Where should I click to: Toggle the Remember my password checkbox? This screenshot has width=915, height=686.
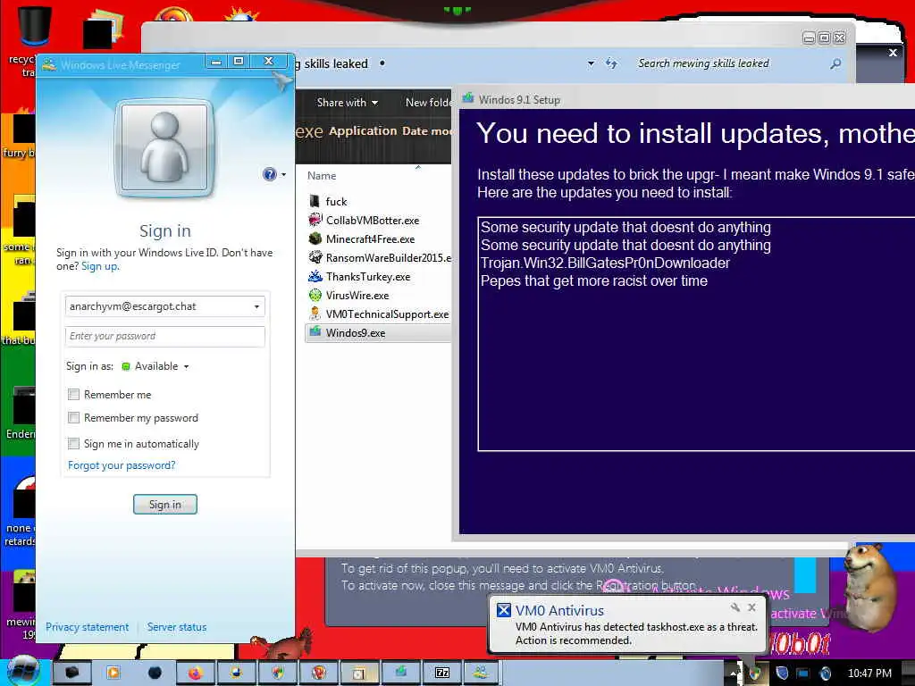pyautogui.click(x=73, y=418)
